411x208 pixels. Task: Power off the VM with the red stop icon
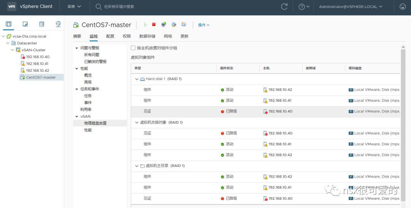point(154,24)
